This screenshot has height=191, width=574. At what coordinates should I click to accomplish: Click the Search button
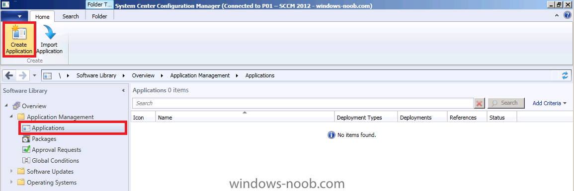point(506,103)
